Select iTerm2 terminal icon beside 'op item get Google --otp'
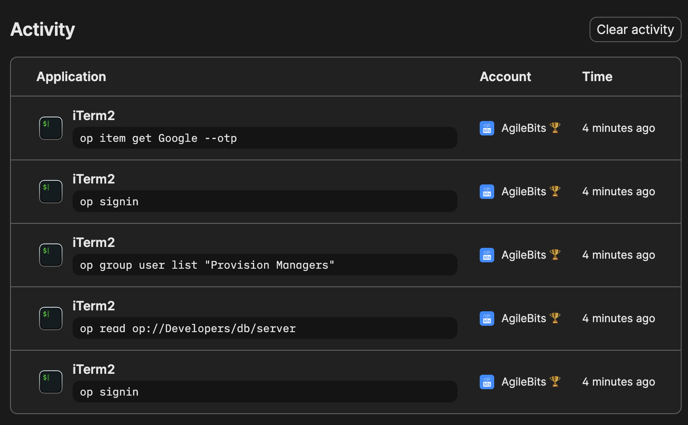The width and height of the screenshot is (688, 425). tap(51, 128)
